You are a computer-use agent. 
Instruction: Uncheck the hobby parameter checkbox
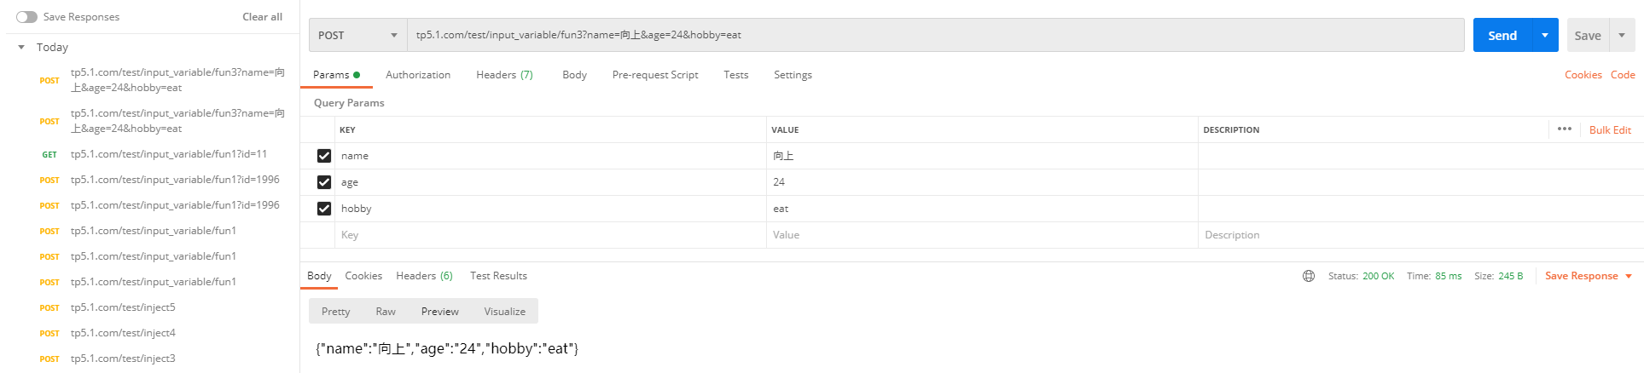point(324,209)
